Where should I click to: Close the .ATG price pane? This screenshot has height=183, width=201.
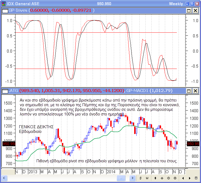tap(195, 90)
